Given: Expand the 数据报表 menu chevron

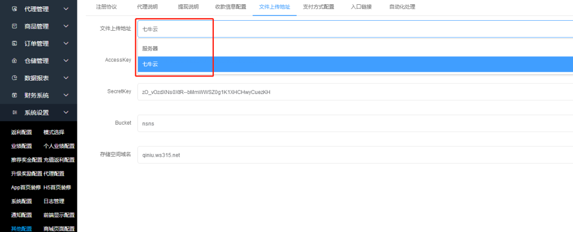Looking at the screenshot, I should [x=66, y=78].
